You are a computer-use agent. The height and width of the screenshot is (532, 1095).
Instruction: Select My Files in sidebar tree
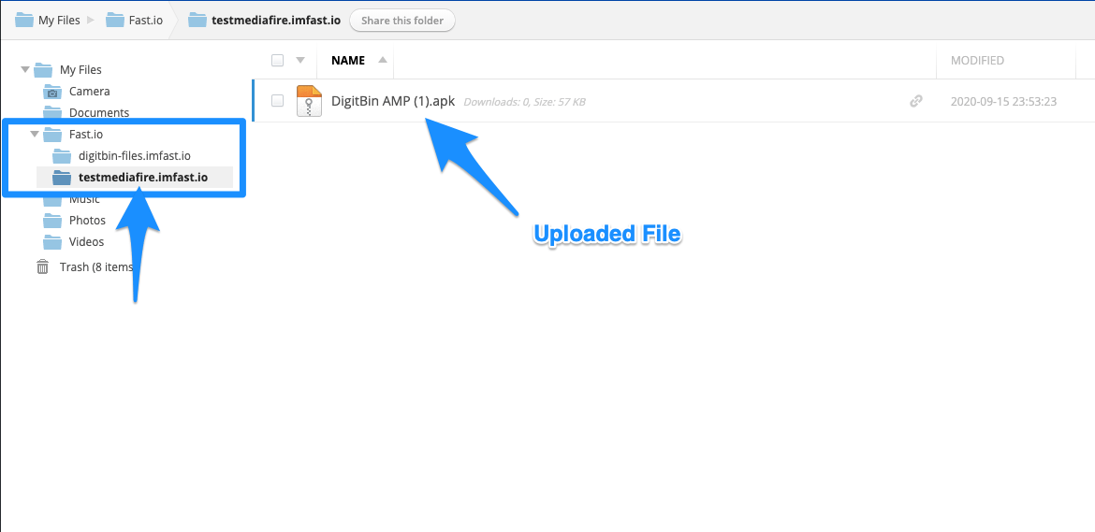[x=80, y=70]
